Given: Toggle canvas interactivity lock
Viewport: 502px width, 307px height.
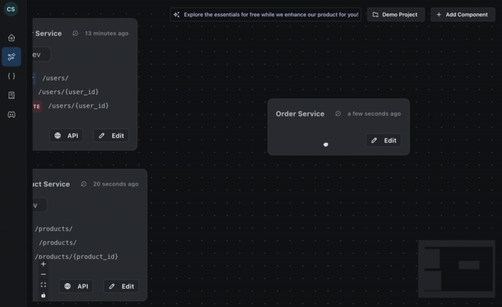Looking at the screenshot, I should [43, 295].
